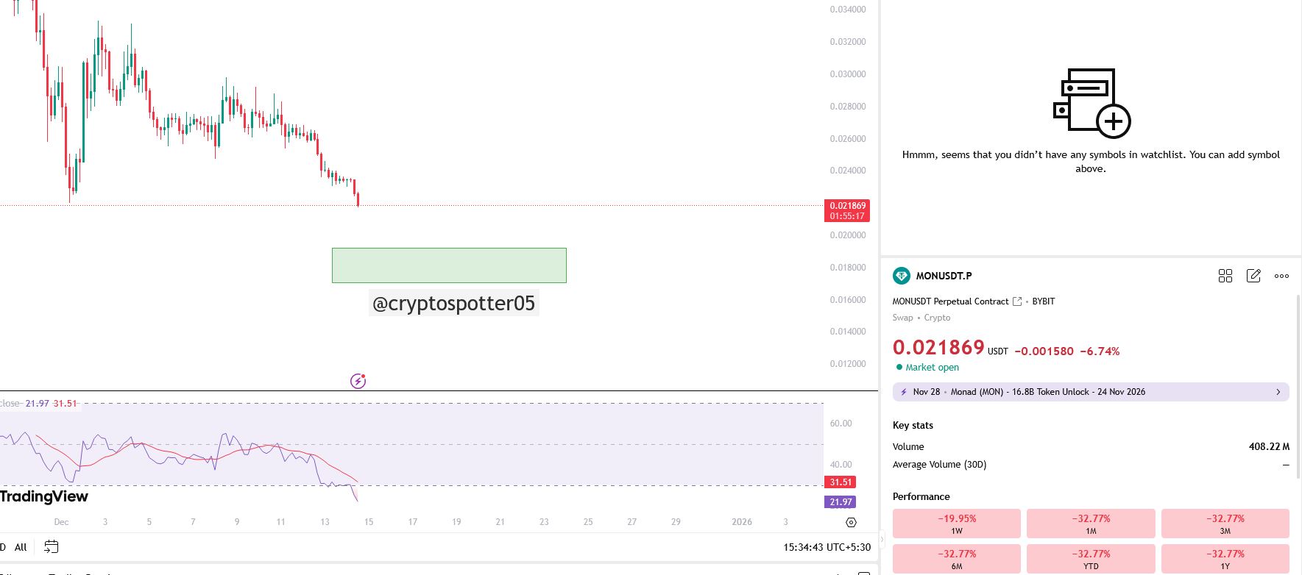Click the Swap category text
Screen dimensions: 1302x575
[902, 318]
